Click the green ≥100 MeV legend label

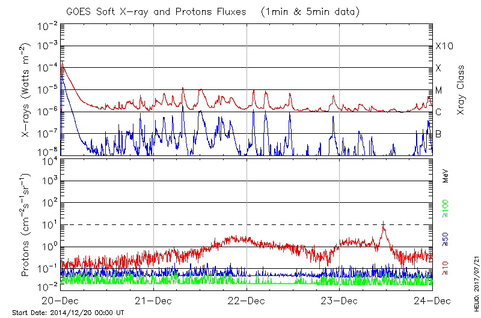coord(445,204)
